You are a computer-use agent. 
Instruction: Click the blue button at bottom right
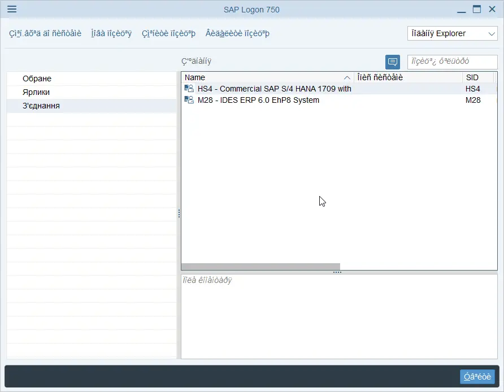(477, 376)
